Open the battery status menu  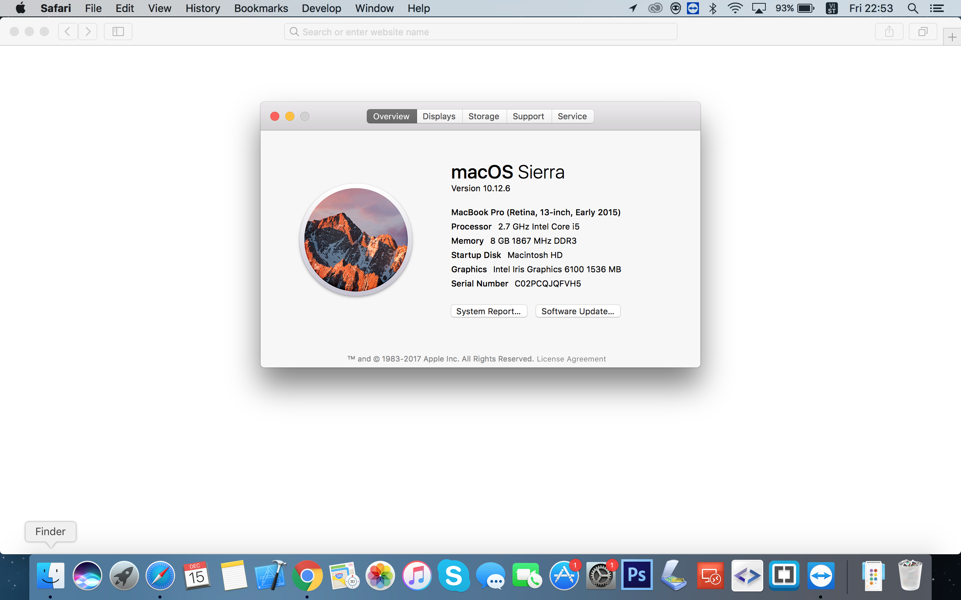pyautogui.click(x=795, y=8)
